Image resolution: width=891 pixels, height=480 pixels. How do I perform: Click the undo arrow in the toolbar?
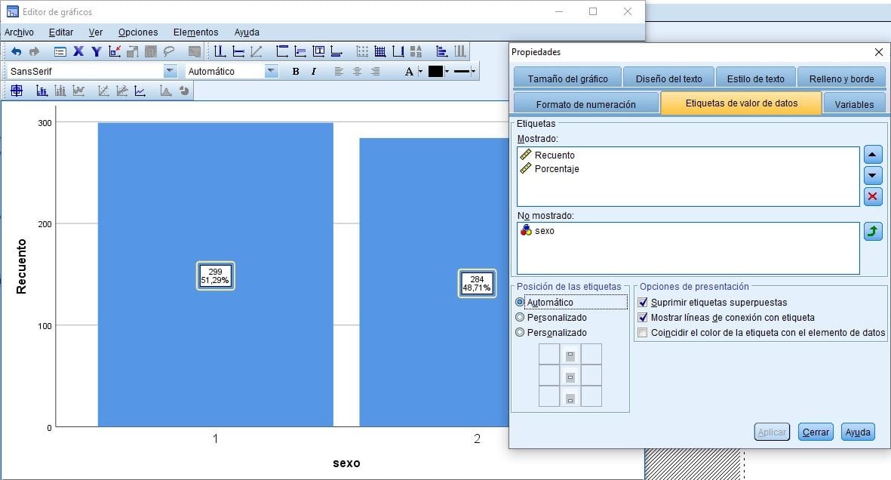pos(16,52)
